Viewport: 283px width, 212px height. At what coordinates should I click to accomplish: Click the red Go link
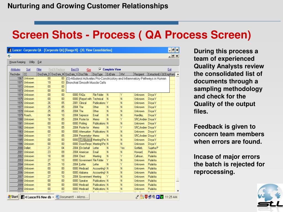(89, 70)
